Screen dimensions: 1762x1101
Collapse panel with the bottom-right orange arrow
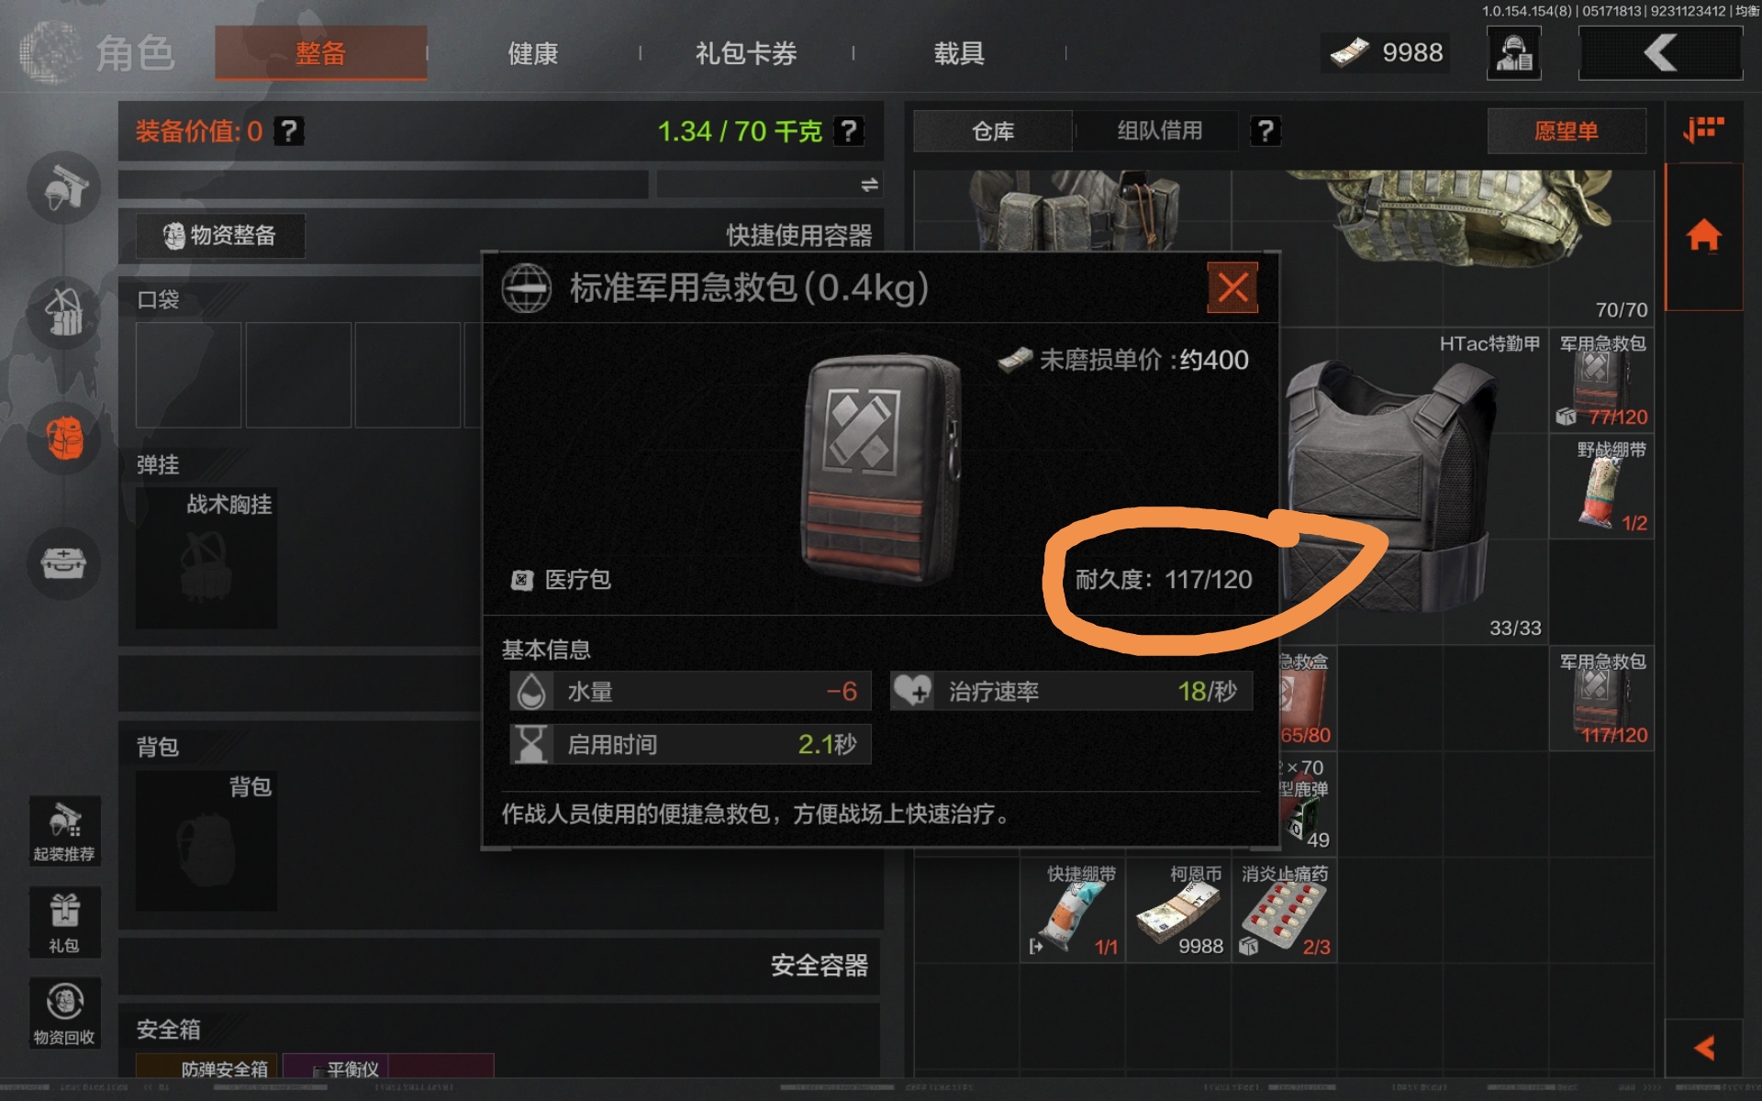tap(1703, 1048)
